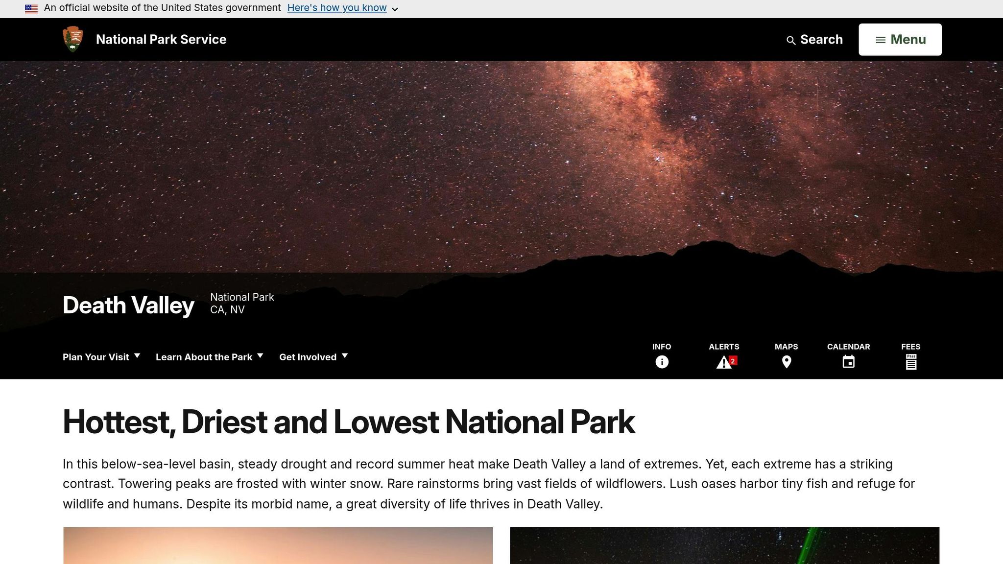
Task: Click the Hottest, Driest and Lowest heading
Action: coord(349,422)
